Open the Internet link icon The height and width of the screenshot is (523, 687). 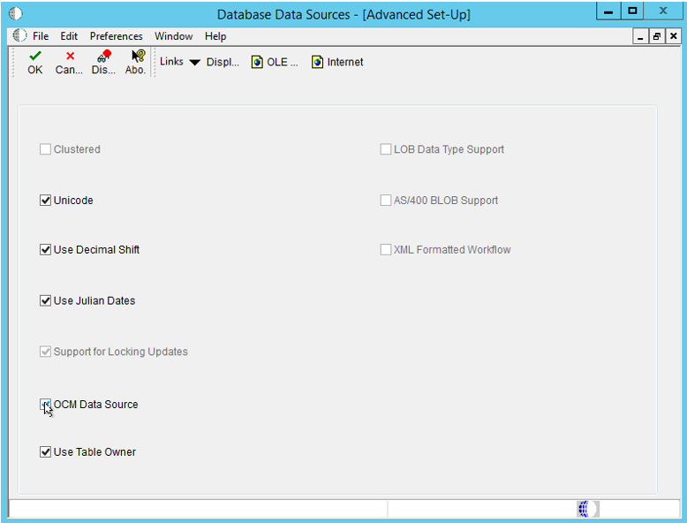pyautogui.click(x=317, y=62)
